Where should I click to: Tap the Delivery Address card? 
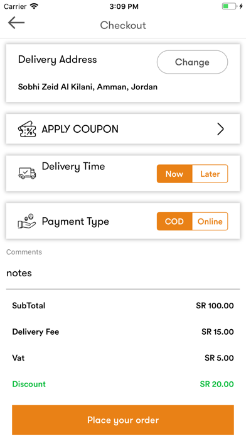pyautogui.click(x=123, y=73)
